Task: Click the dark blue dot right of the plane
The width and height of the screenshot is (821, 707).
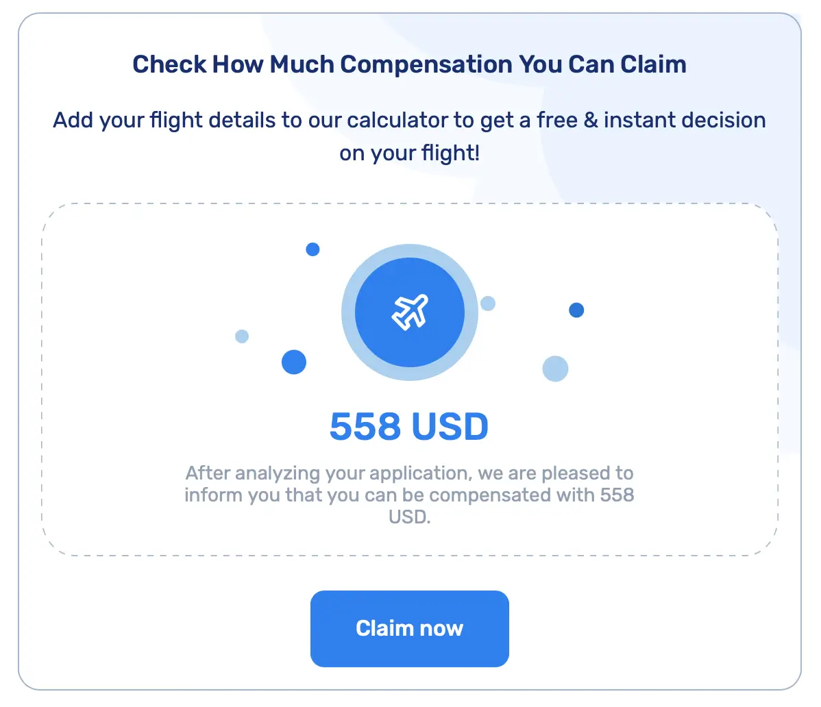Action: coord(576,310)
